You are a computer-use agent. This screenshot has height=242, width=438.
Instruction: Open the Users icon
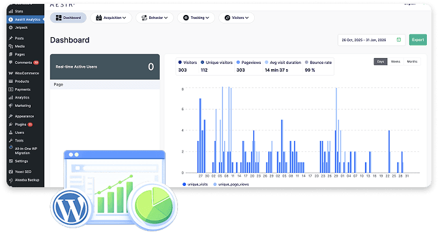10,132
